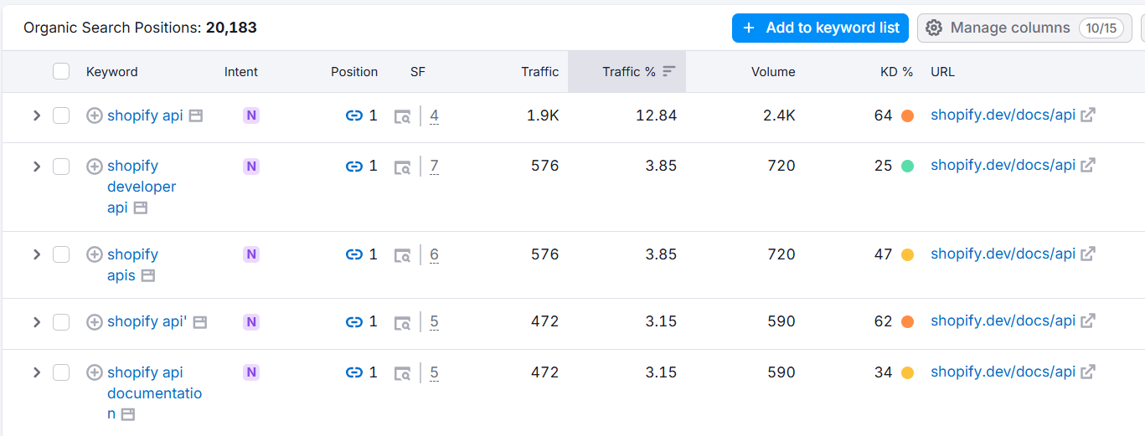The image size is (1145, 436).
Task: Select checkbox for shopify apis row
Action: pos(61,254)
